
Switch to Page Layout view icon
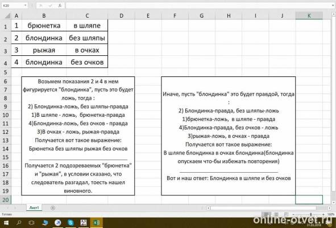(x=276, y=214)
